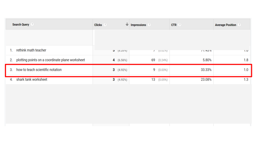This screenshot has width=256, height=144.
Task: Sort by Average Position header
Action: (225, 25)
